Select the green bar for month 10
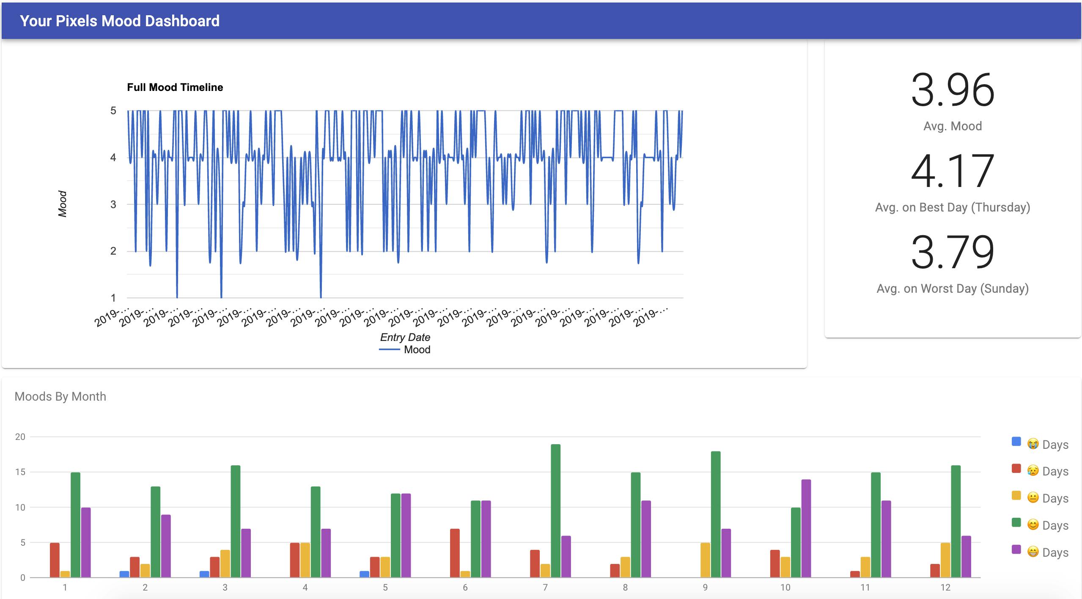Image resolution: width=1082 pixels, height=599 pixels. click(796, 542)
